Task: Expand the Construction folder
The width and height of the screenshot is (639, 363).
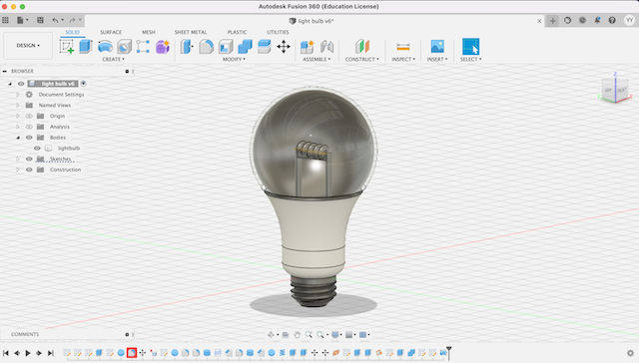Action: click(18, 170)
